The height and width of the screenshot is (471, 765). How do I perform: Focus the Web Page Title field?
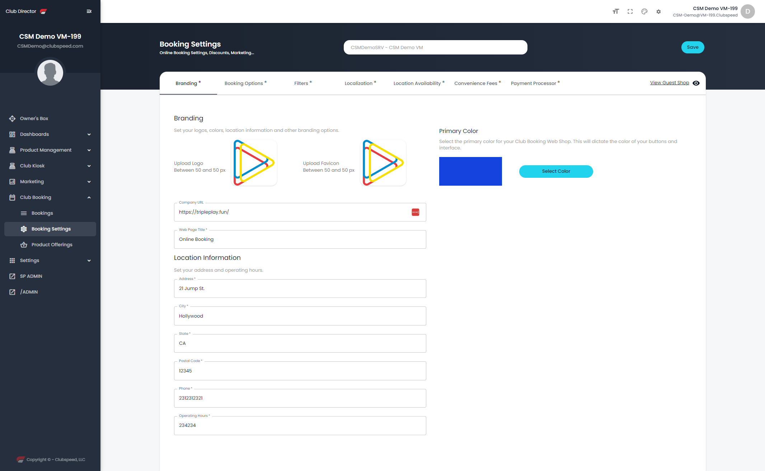[300, 239]
